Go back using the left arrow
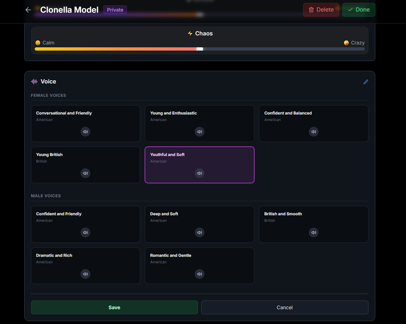This screenshot has height=324, width=406. 28,10
